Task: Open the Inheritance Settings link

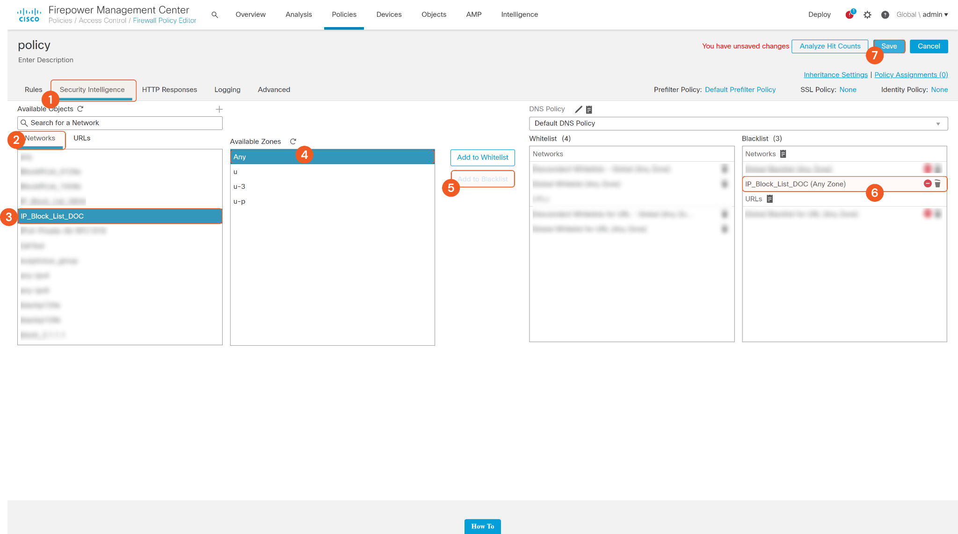Action: 835,75
